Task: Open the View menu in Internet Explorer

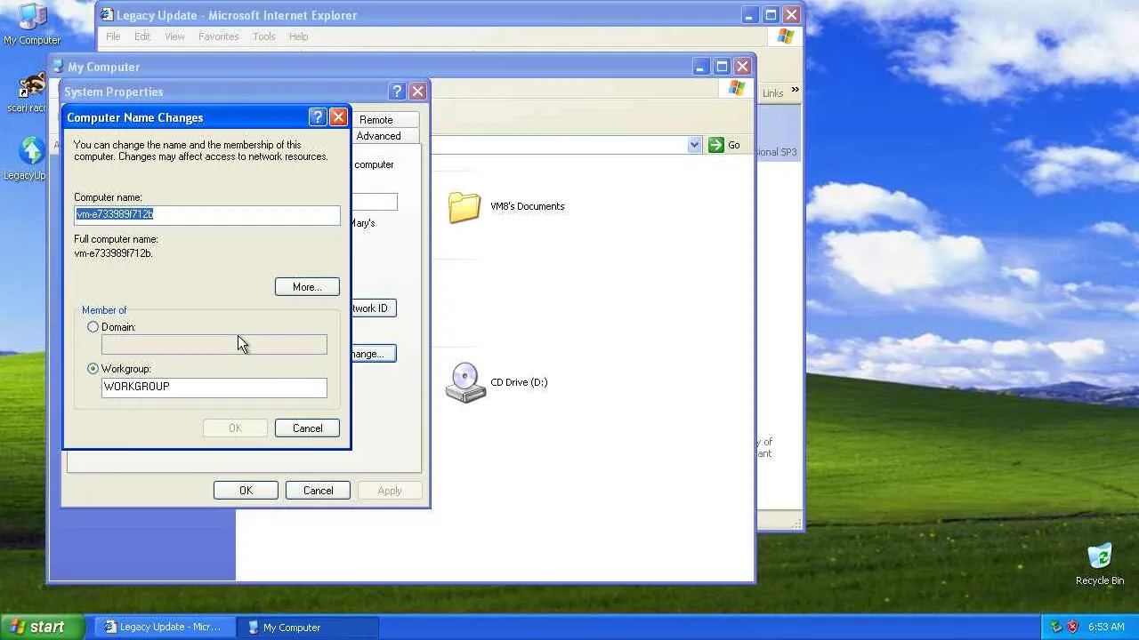Action: [x=174, y=36]
